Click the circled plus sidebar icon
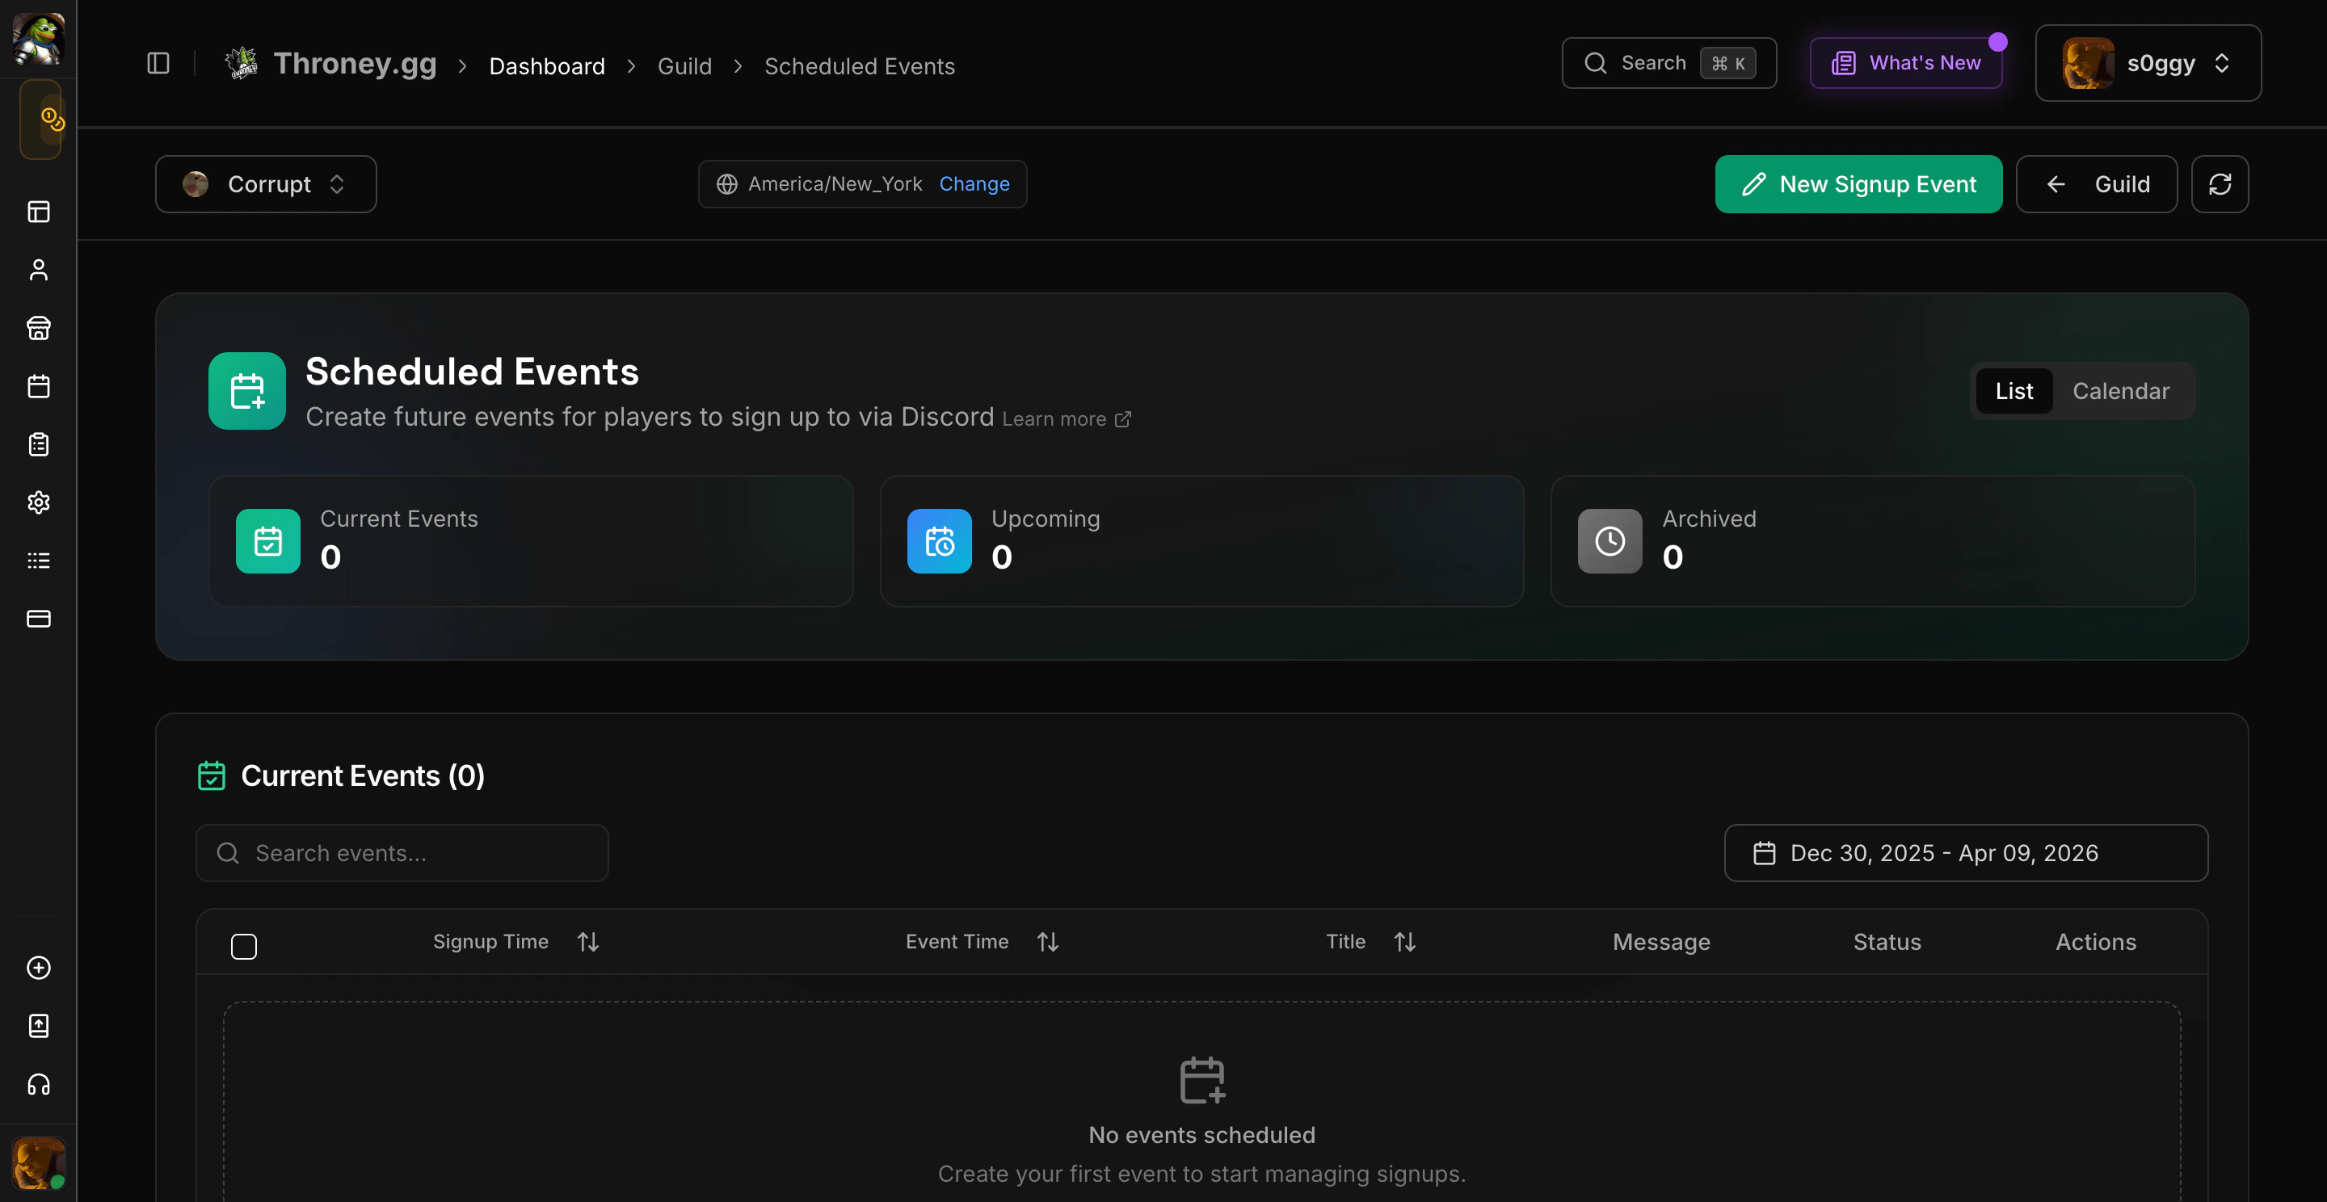 coord(38,967)
